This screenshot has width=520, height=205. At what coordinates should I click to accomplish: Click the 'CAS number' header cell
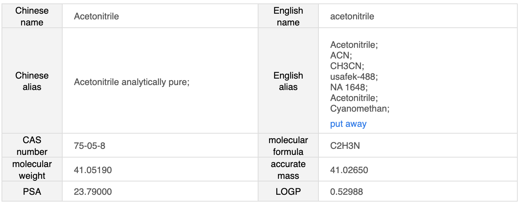pos(32,146)
